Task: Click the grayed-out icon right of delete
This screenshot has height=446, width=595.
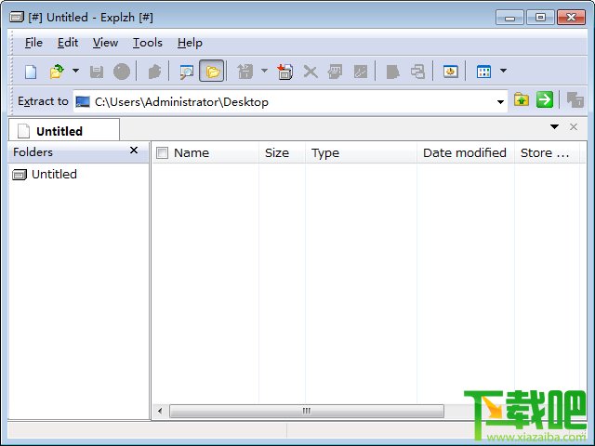Action: [x=335, y=72]
